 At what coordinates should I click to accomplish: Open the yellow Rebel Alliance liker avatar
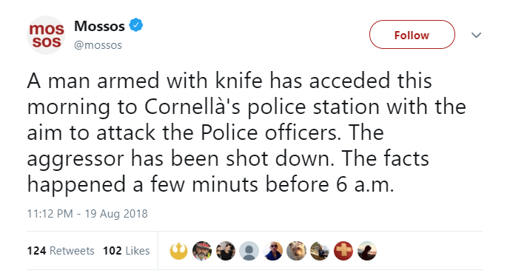coord(178,251)
